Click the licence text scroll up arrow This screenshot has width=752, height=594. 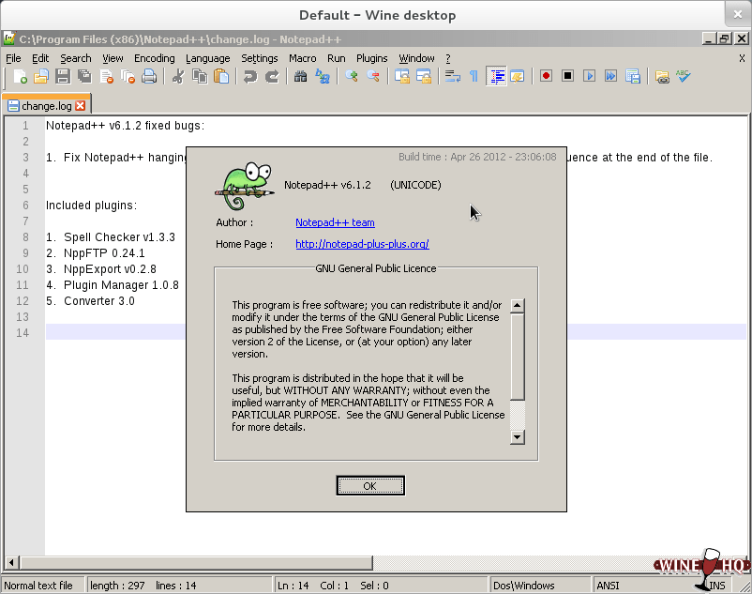517,306
